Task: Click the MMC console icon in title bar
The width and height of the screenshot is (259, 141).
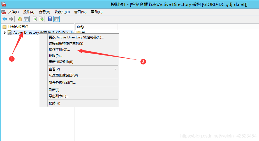Action: point(3,4)
